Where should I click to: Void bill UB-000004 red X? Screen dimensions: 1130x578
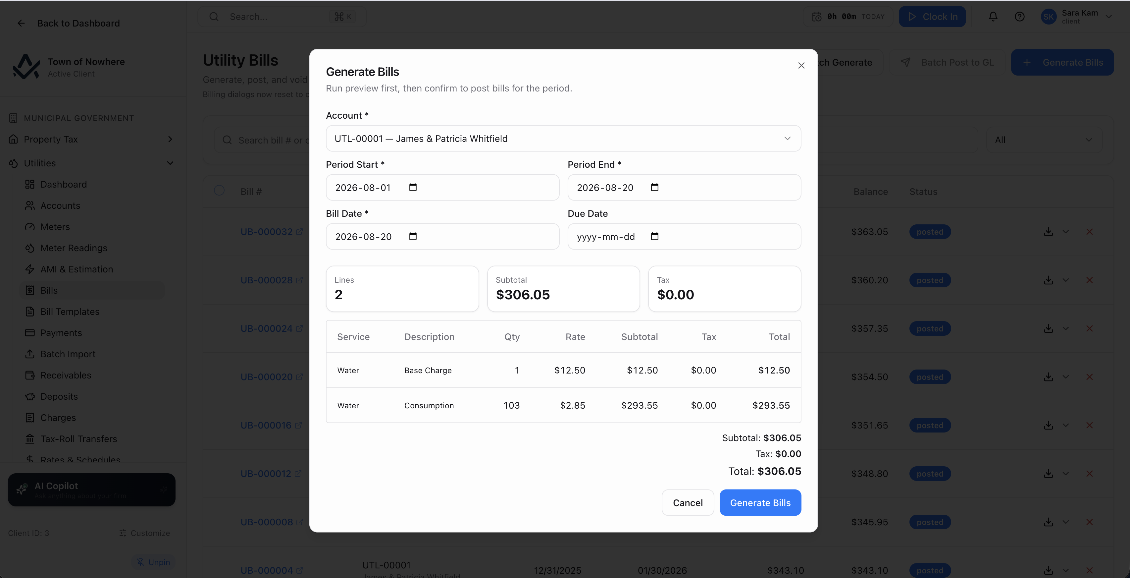(1090, 570)
